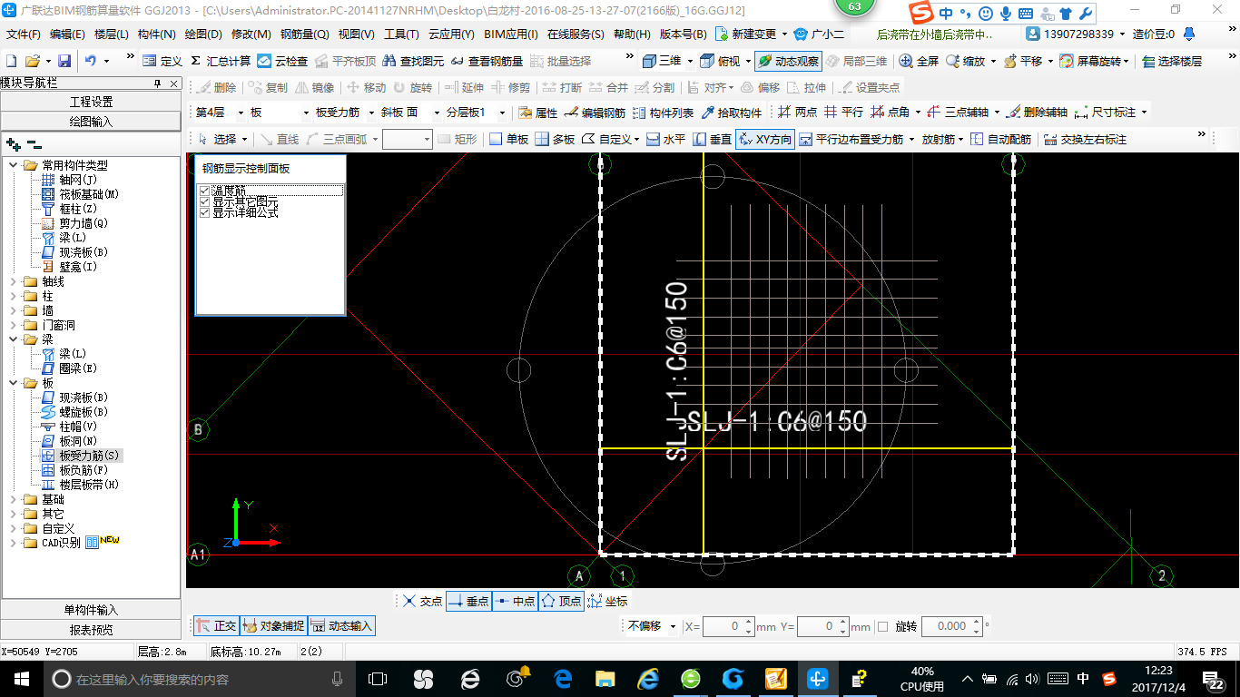Screen dimensions: 1240x697
Task: Select 两点 two-point auxiliary axis tool
Action: (797, 113)
